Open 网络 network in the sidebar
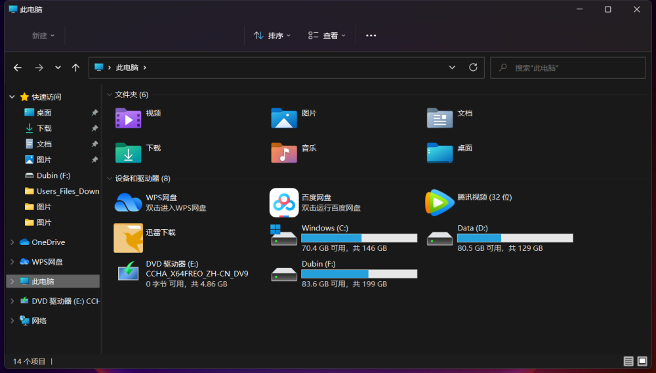 39,320
